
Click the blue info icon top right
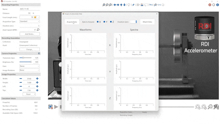[x=218, y=5]
